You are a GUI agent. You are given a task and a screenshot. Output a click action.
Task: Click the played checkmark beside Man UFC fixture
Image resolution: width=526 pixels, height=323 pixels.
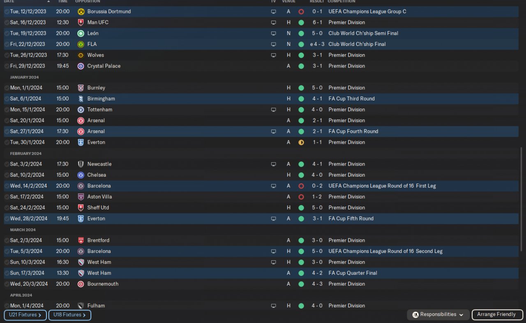pos(7,23)
